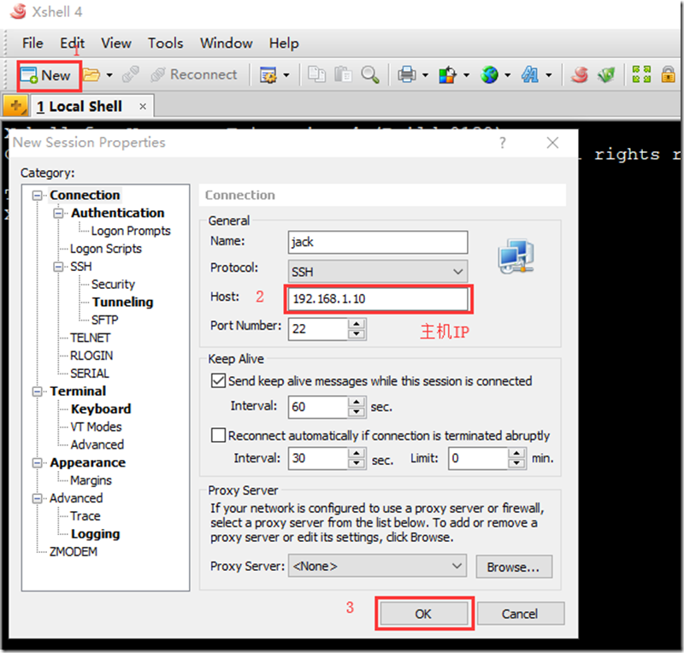Click the Port Number field
Viewport: 684px width, 653px height.
pos(318,329)
